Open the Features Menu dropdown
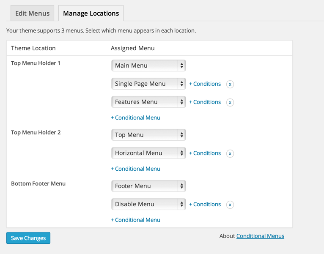This screenshot has width=324, height=254. pos(148,102)
